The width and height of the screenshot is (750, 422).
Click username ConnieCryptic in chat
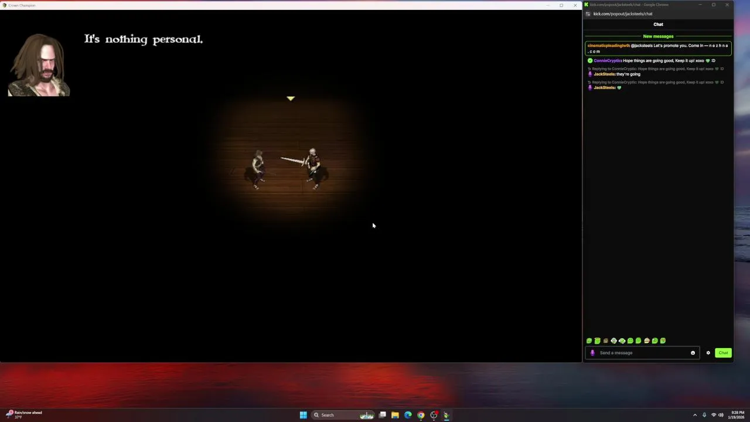[608, 61]
